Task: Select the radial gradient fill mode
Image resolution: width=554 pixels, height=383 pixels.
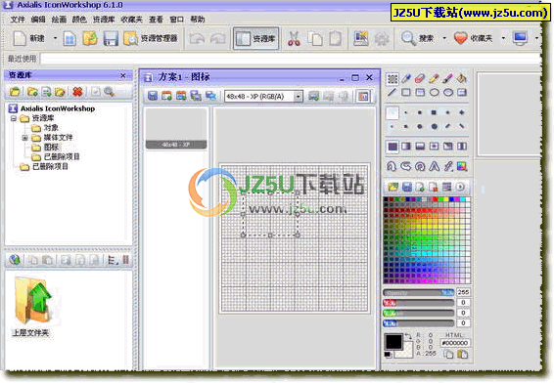Action: pyautogui.click(x=434, y=147)
